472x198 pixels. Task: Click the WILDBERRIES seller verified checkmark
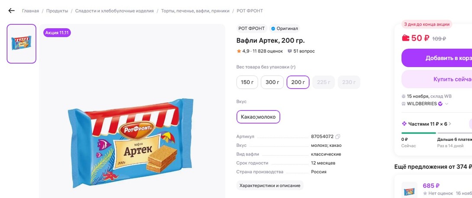pos(440,104)
